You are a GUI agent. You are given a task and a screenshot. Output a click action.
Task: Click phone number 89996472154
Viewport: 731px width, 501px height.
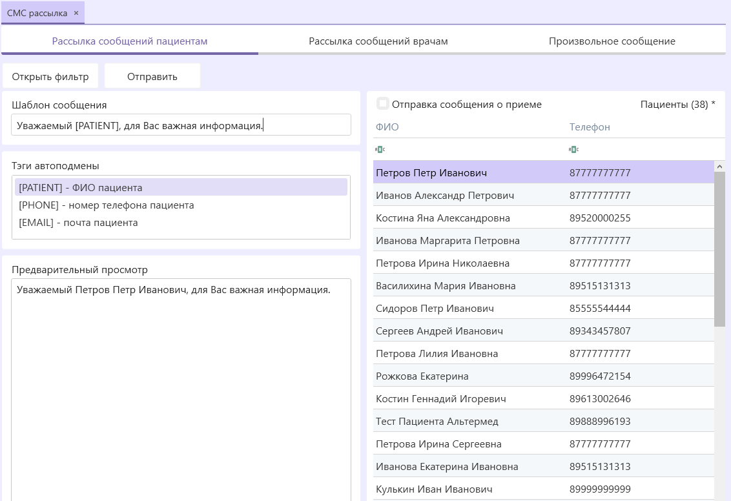click(x=599, y=376)
